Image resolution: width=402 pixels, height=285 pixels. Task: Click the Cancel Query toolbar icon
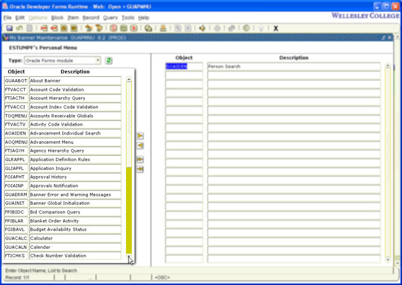(x=133, y=28)
